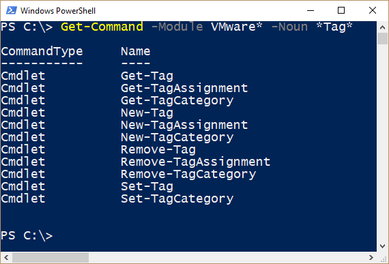The image size is (389, 264).
Task: Click the Windows PowerShell title bar text
Action: pyautogui.click(x=58, y=11)
